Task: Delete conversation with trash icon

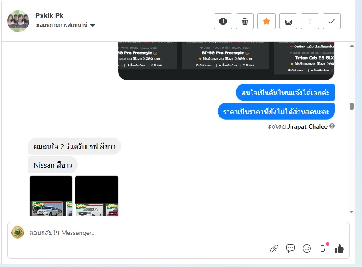Action: [244, 21]
